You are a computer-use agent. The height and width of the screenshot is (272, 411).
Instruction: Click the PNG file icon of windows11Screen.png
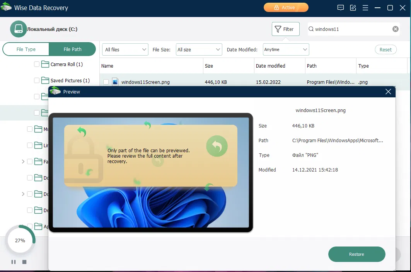pos(115,82)
